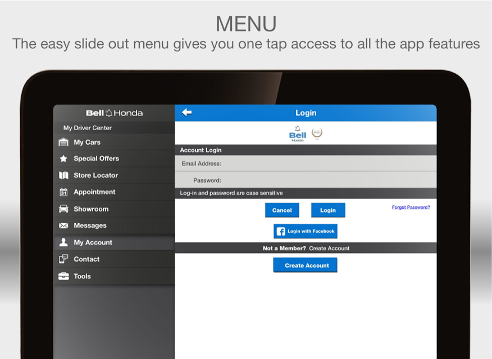Tap the back arrow in Login header
The width and height of the screenshot is (492, 359).
point(187,112)
